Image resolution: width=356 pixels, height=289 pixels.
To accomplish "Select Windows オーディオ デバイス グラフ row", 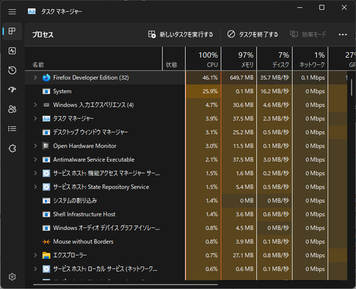I will [186, 228].
